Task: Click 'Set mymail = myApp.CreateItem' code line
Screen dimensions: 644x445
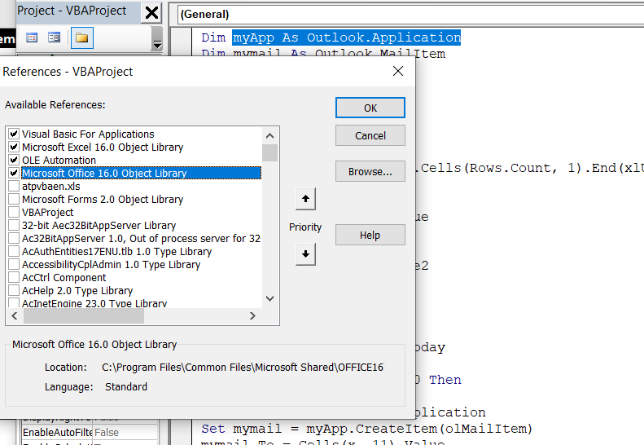Action: click(x=366, y=429)
